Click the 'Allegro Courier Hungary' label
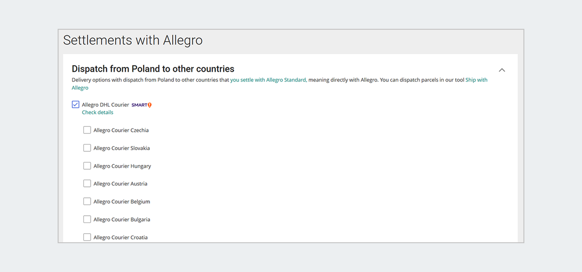This screenshot has height=272, width=582. [x=122, y=166]
